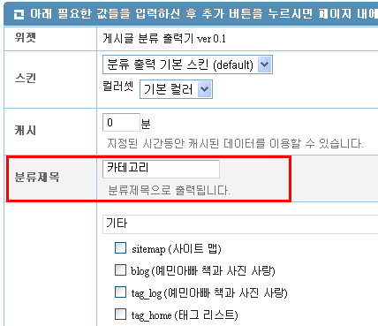Tick the tag_log checkbox
This screenshot has height=326, width=378.
pyautogui.click(x=120, y=292)
